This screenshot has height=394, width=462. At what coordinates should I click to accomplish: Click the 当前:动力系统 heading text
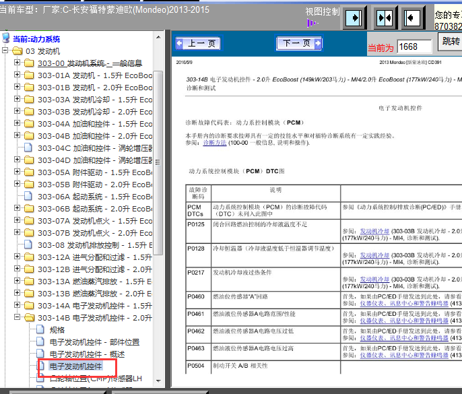click(36, 39)
